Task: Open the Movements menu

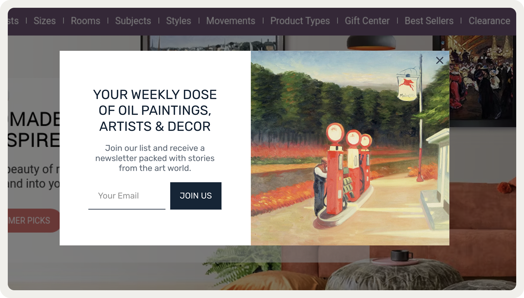Action: tap(231, 21)
